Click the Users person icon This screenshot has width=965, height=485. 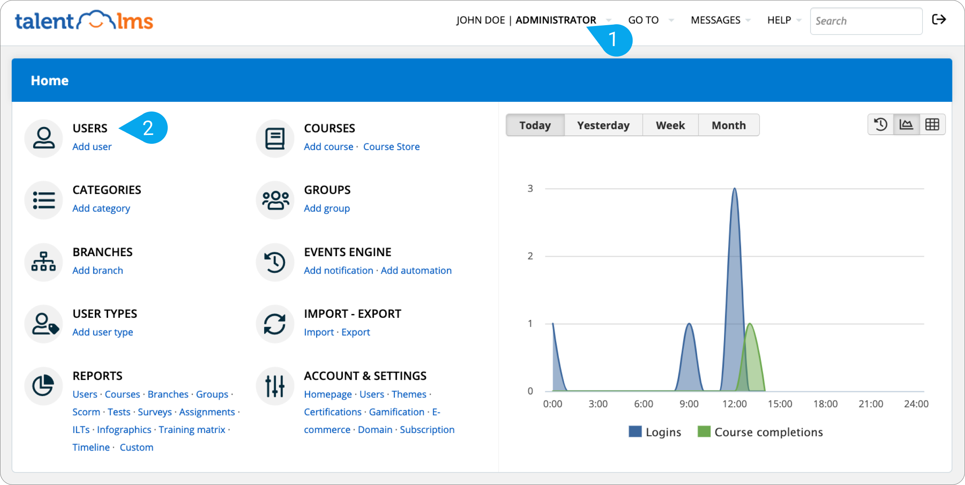(x=44, y=138)
